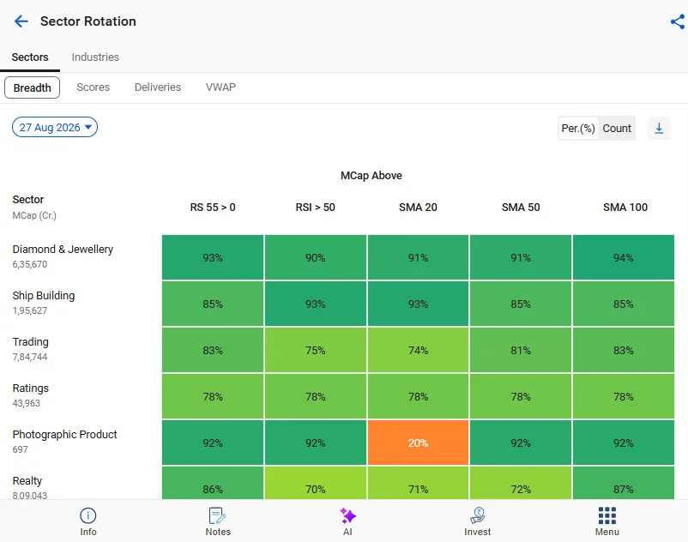Go back using the left arrow icon
This screenshot has width=688, height=542.
(x=21, y=21)
